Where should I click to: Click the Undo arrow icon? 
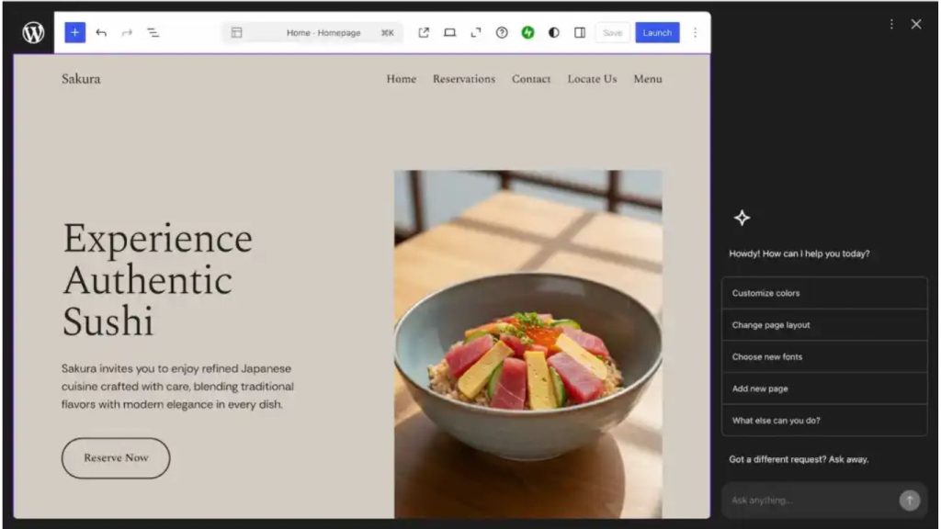[x=102, y=32]
